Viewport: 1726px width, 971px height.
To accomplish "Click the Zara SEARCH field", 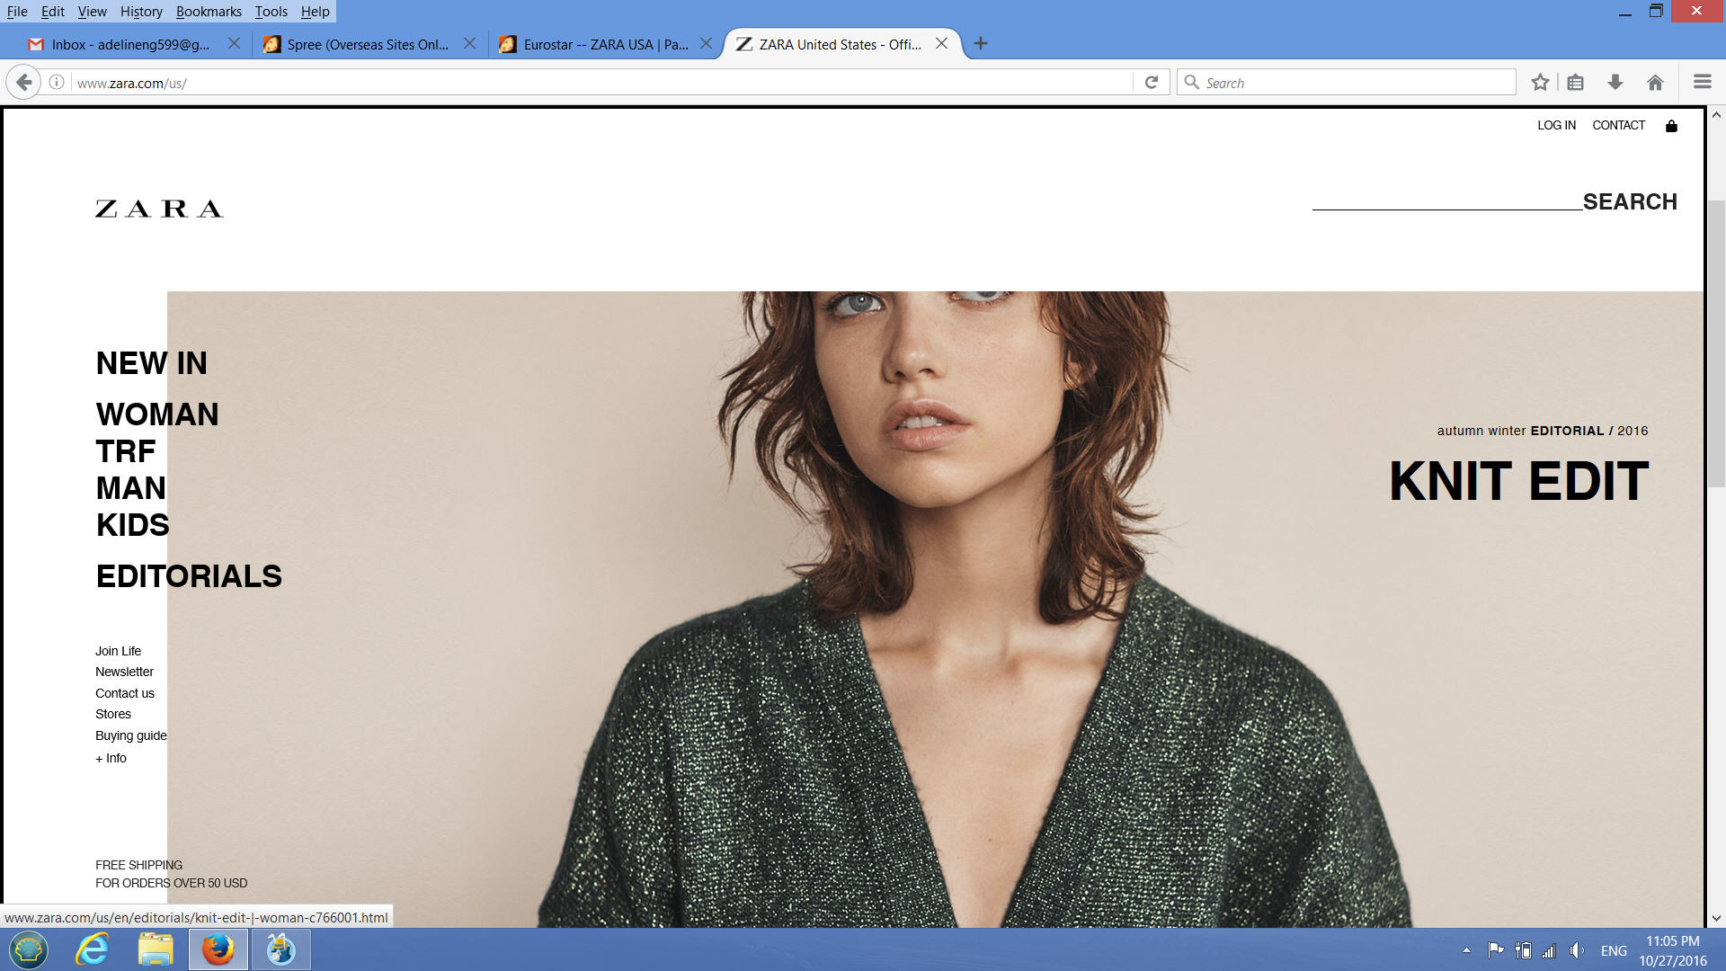I will coord(1447,200).
